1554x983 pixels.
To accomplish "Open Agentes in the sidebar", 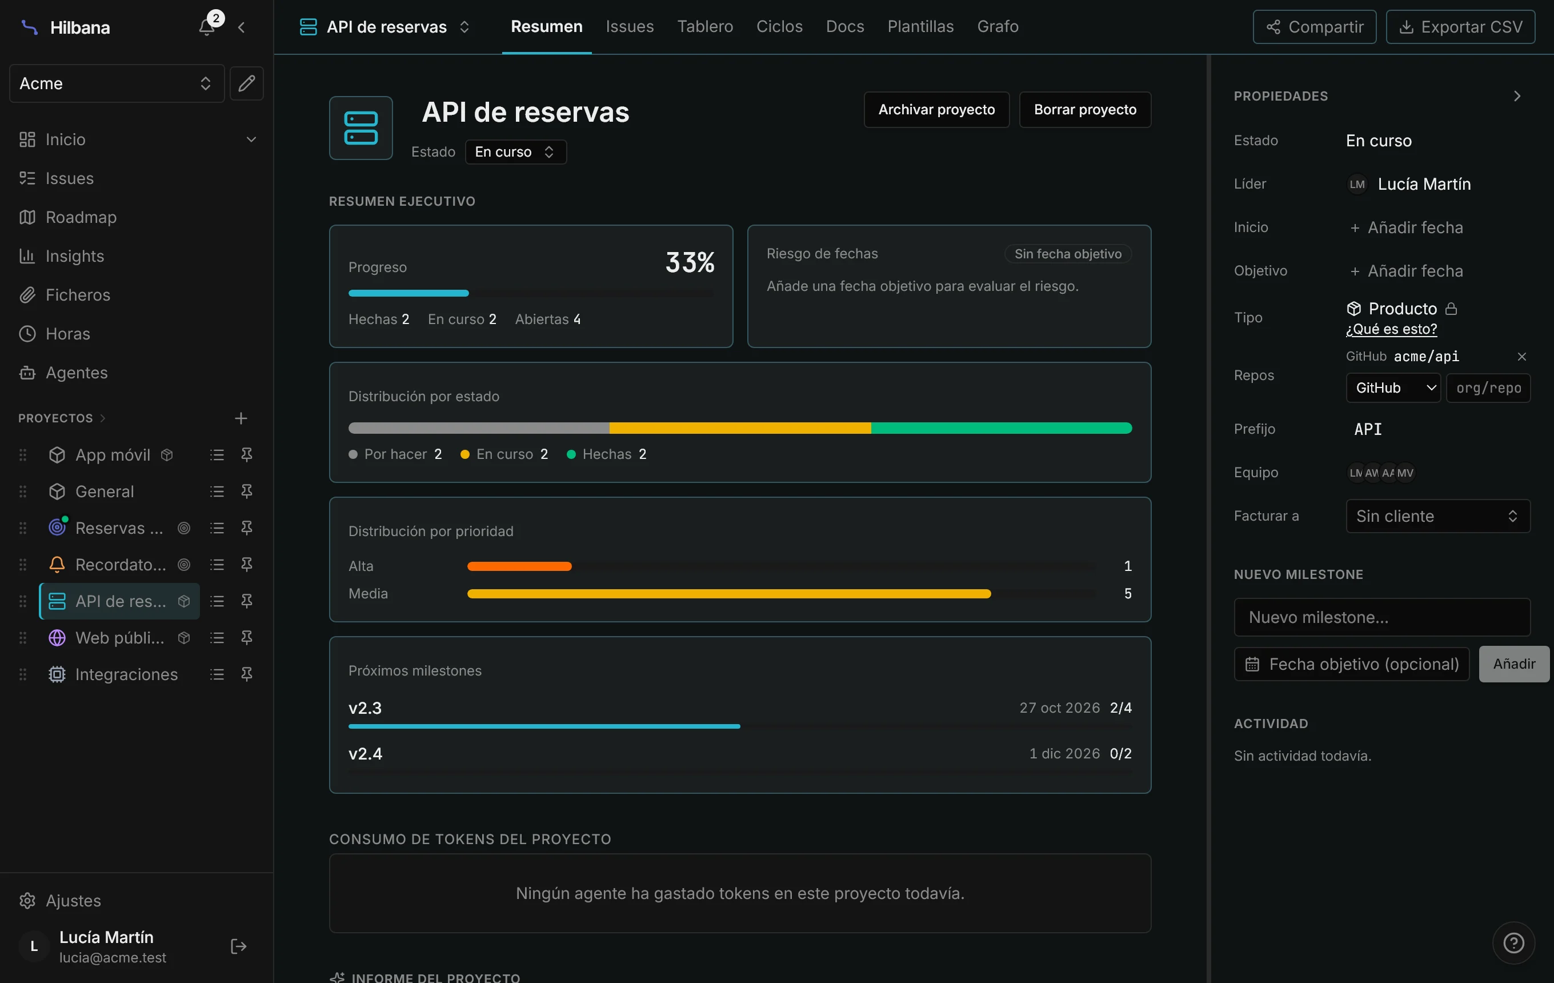I will click(76, 373).
